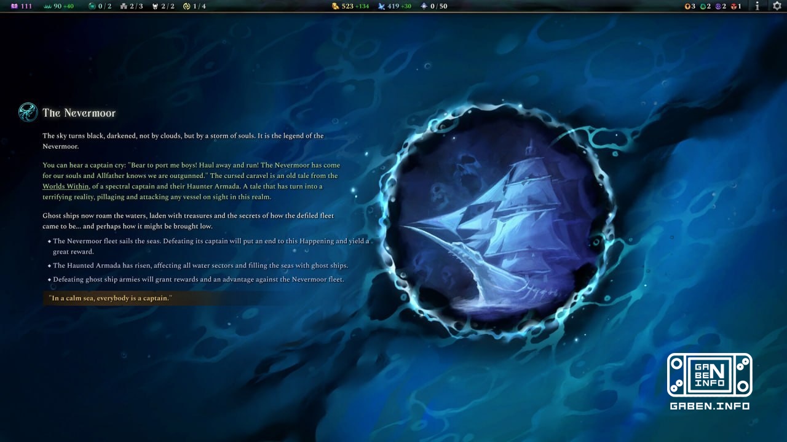
Task: Open the settings gear icon
Action: [777, 6]
